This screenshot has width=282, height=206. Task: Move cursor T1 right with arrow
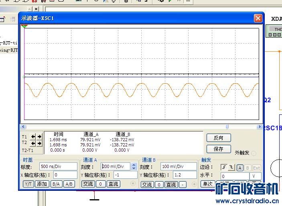click(x=39, y=136)
